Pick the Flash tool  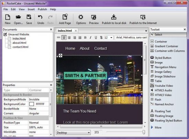tap(156, 99)
